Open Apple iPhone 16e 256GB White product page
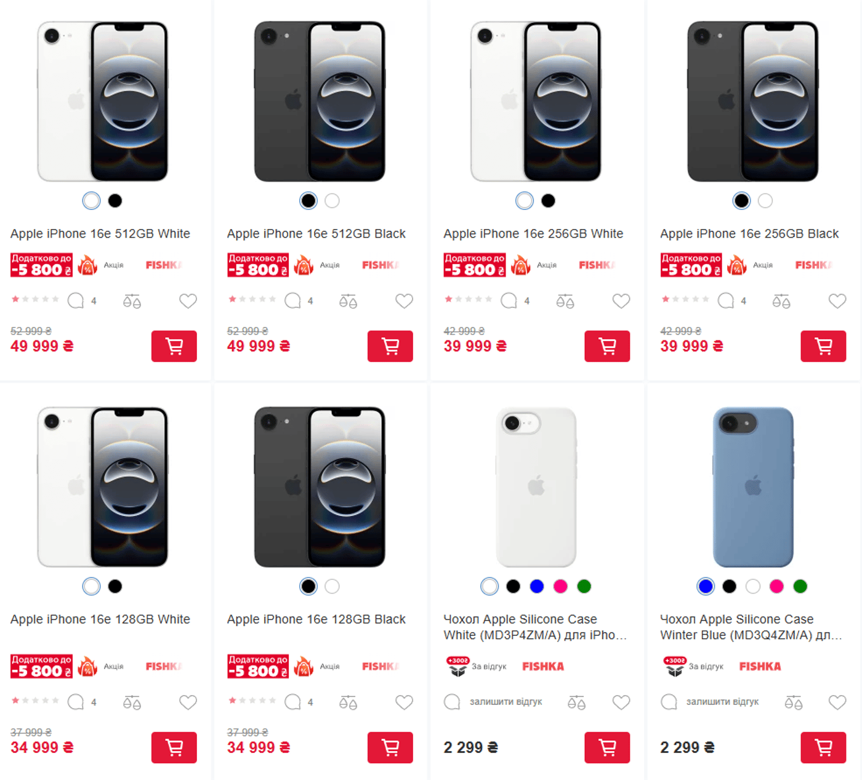862x780 pixels. [533, 233]
